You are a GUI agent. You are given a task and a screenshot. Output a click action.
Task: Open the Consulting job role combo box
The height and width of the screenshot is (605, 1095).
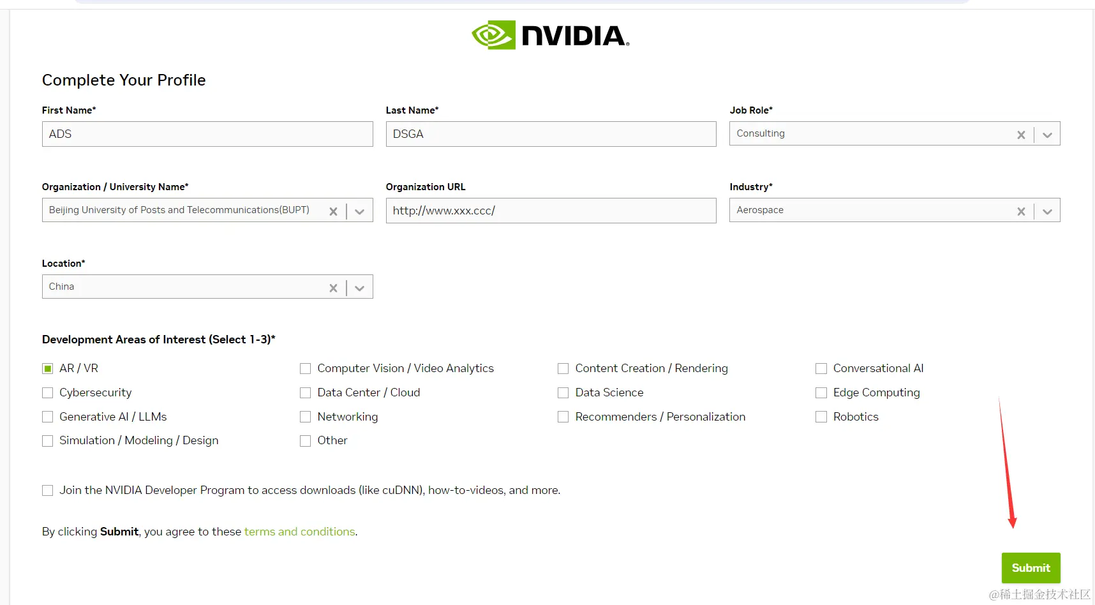coord(895,134)
